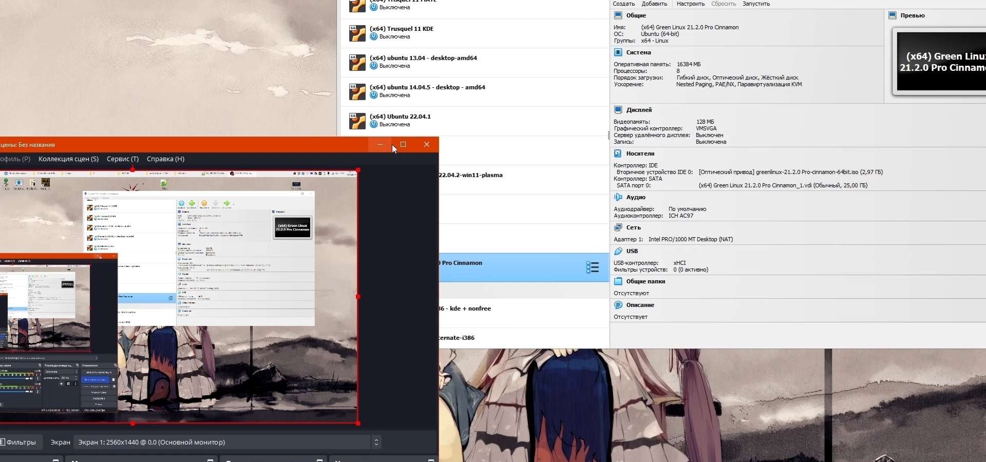Click the Общие section monitor icon
Viewport: 986px width, 462px height.
(618, 15)
